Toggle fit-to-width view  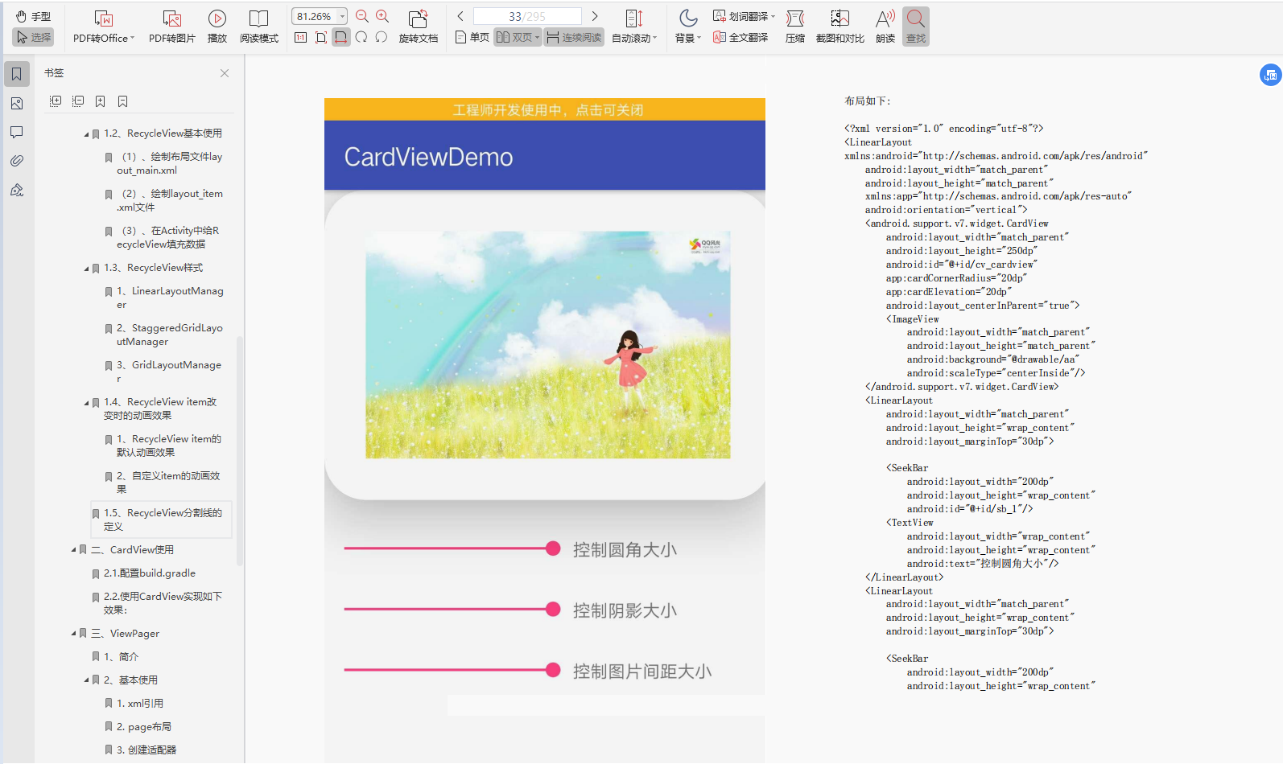341,37
